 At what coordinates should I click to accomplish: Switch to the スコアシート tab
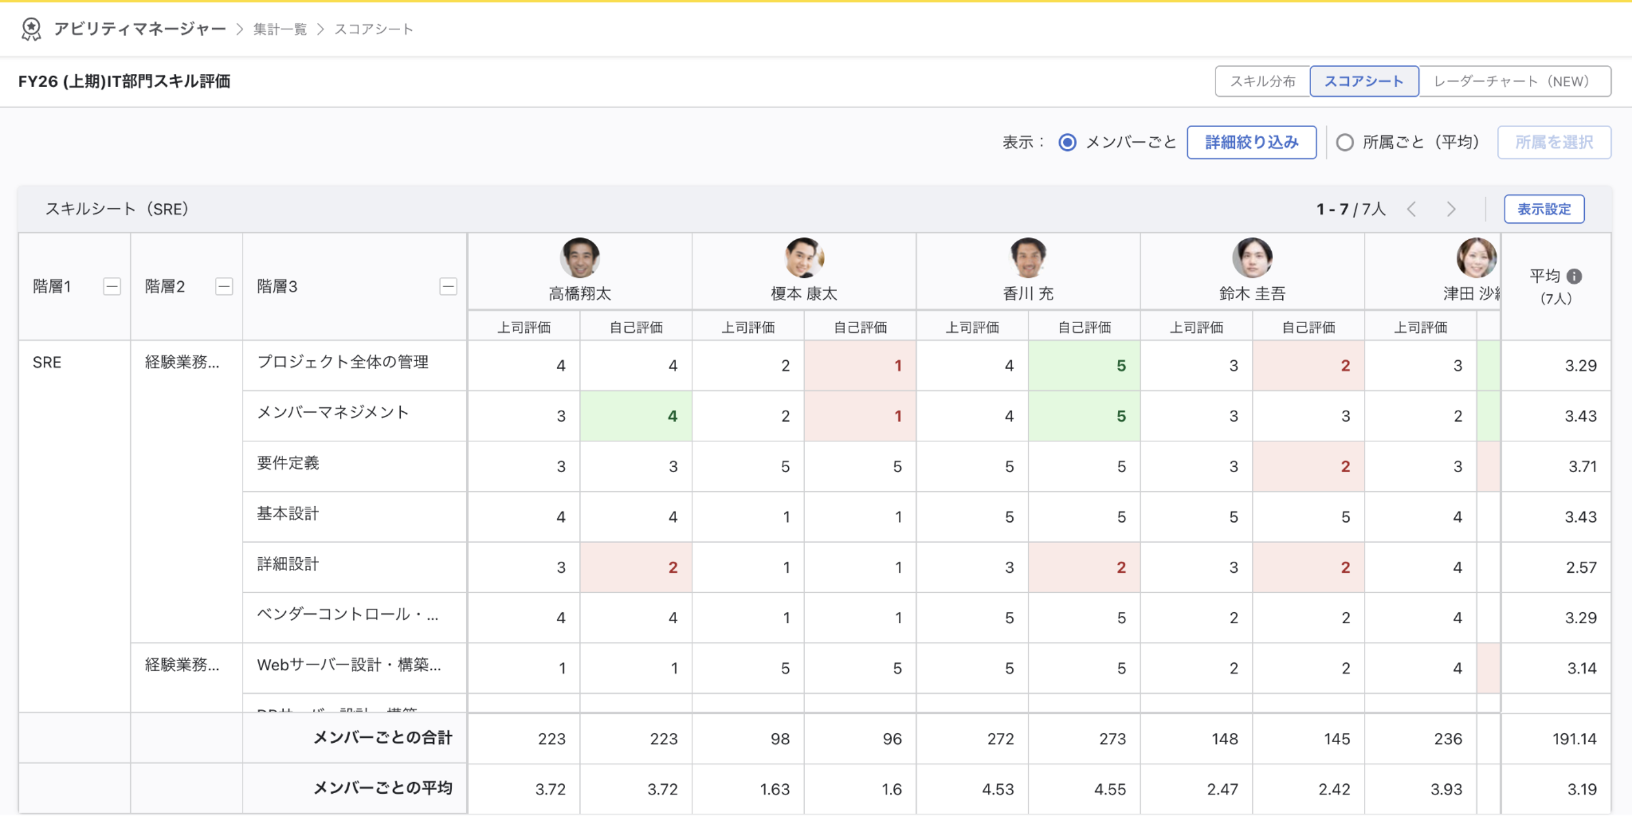[x=1364, y=81]
